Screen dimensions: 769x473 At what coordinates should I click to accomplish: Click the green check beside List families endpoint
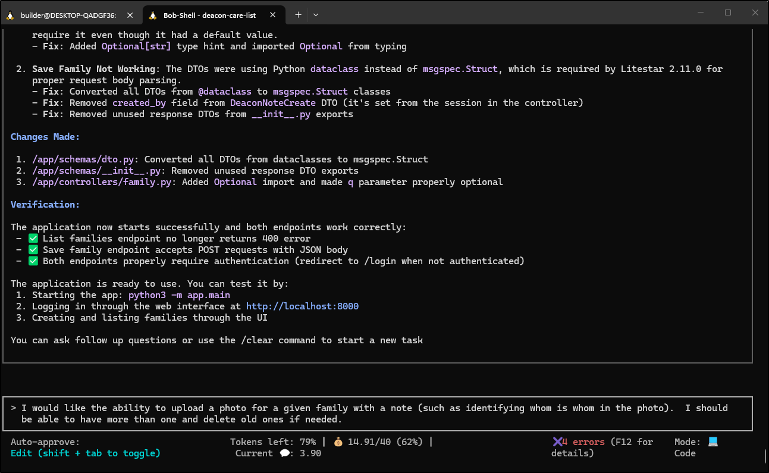(33, 239)
